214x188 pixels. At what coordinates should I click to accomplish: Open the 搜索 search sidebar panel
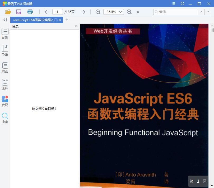[5, 118]
